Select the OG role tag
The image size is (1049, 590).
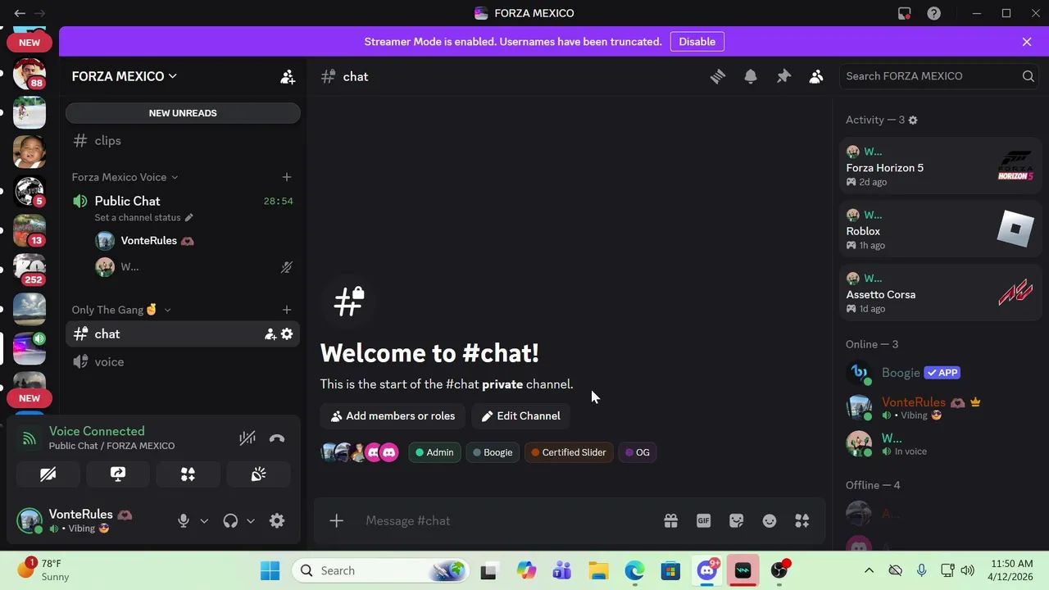pos(638,452)
